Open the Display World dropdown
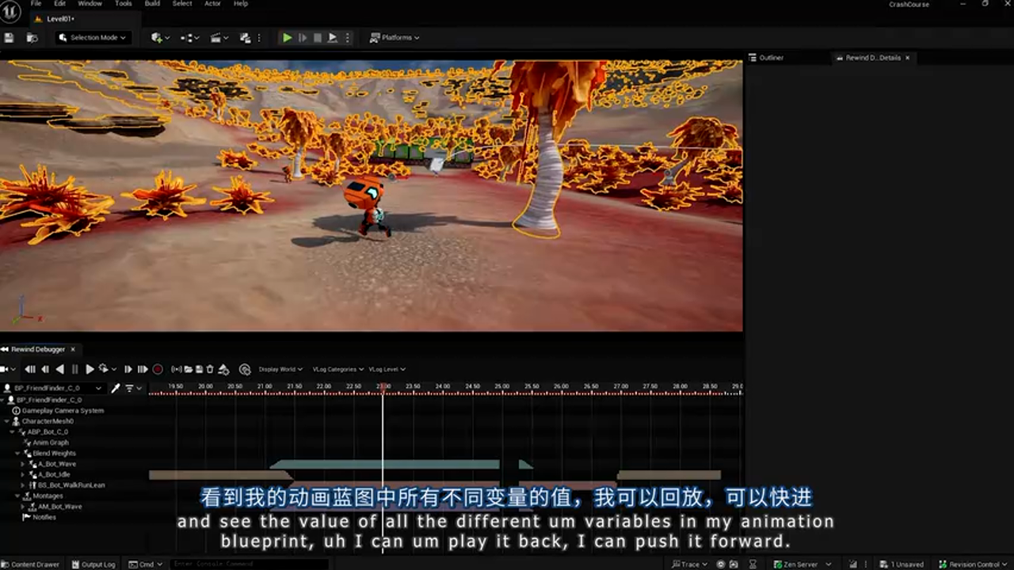 (x=280, y=369)
